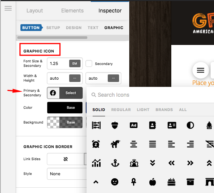
Task: Pick the abacus icon in the grid
Action: point(96,125)
